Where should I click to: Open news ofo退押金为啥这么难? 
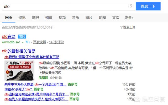(37, 94)
